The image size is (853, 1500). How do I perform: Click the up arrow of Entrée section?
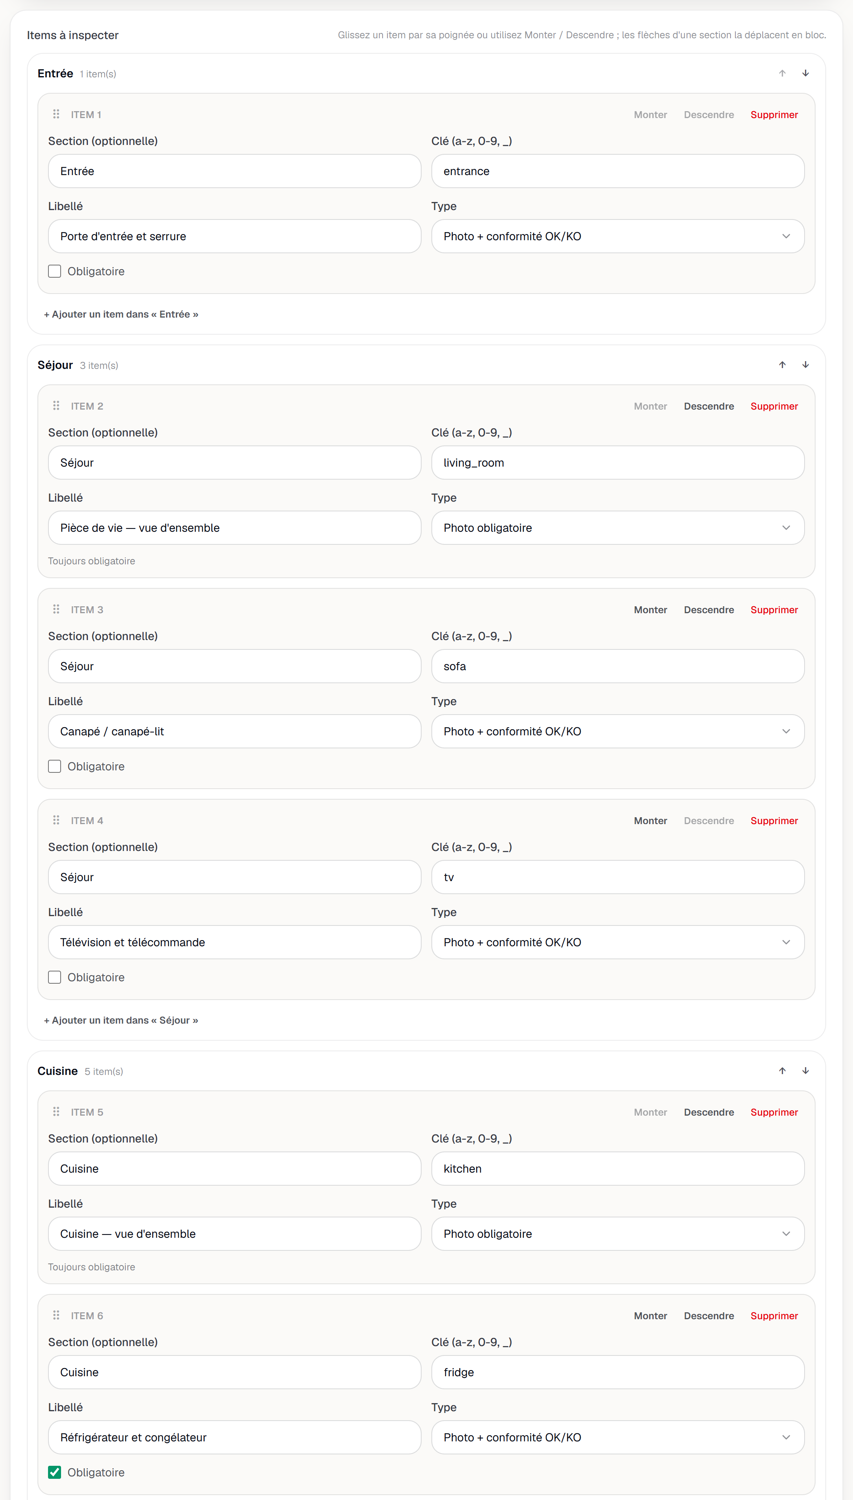click(x=782, y=73)
